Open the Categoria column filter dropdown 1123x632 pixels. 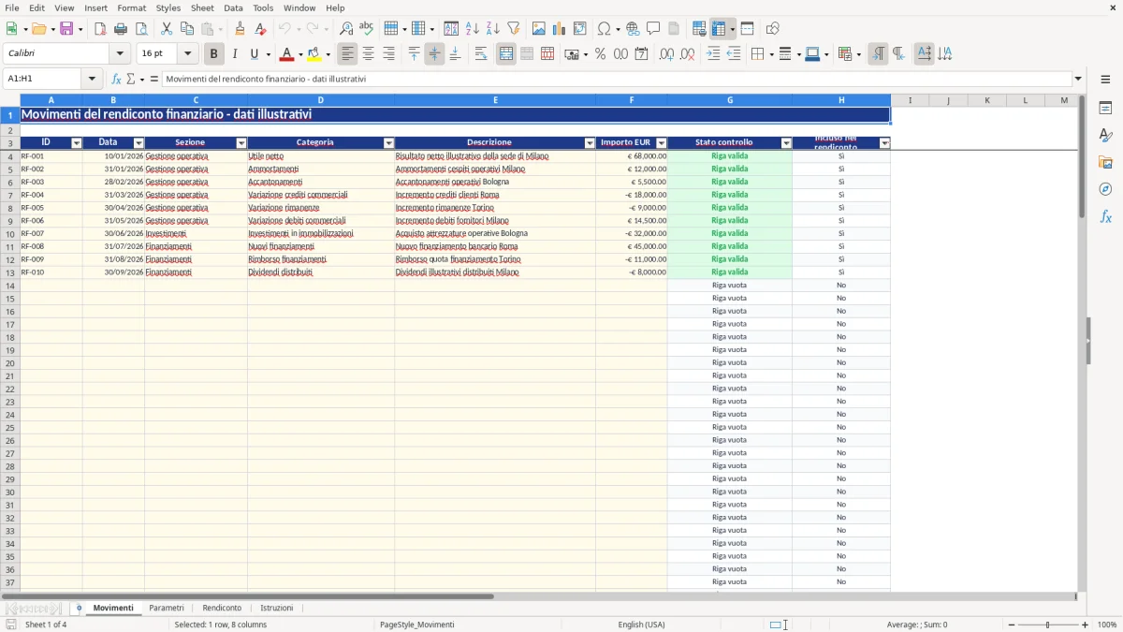click(x=388, y=143)
